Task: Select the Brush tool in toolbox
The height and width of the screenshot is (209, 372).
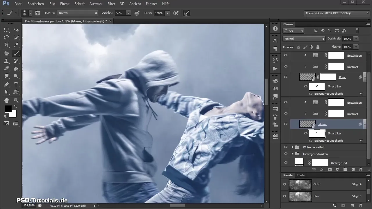Action: pos(16,53)
